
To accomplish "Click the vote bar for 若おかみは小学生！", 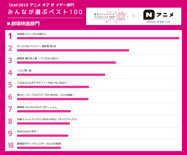I will pyautogui.click(x=43, y=135).
